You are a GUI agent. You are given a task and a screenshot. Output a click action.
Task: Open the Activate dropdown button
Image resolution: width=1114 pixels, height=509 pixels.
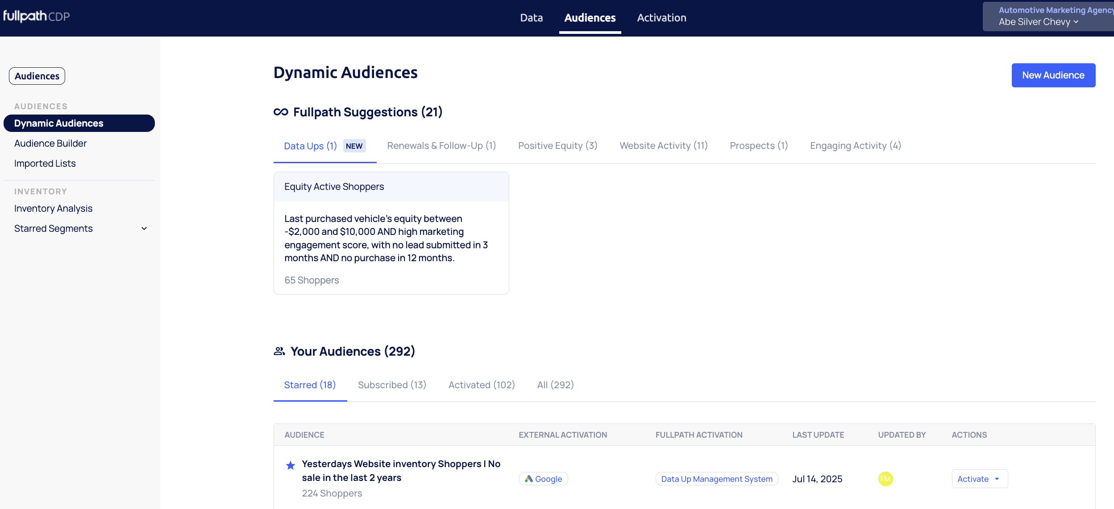[x=979, y=479]
